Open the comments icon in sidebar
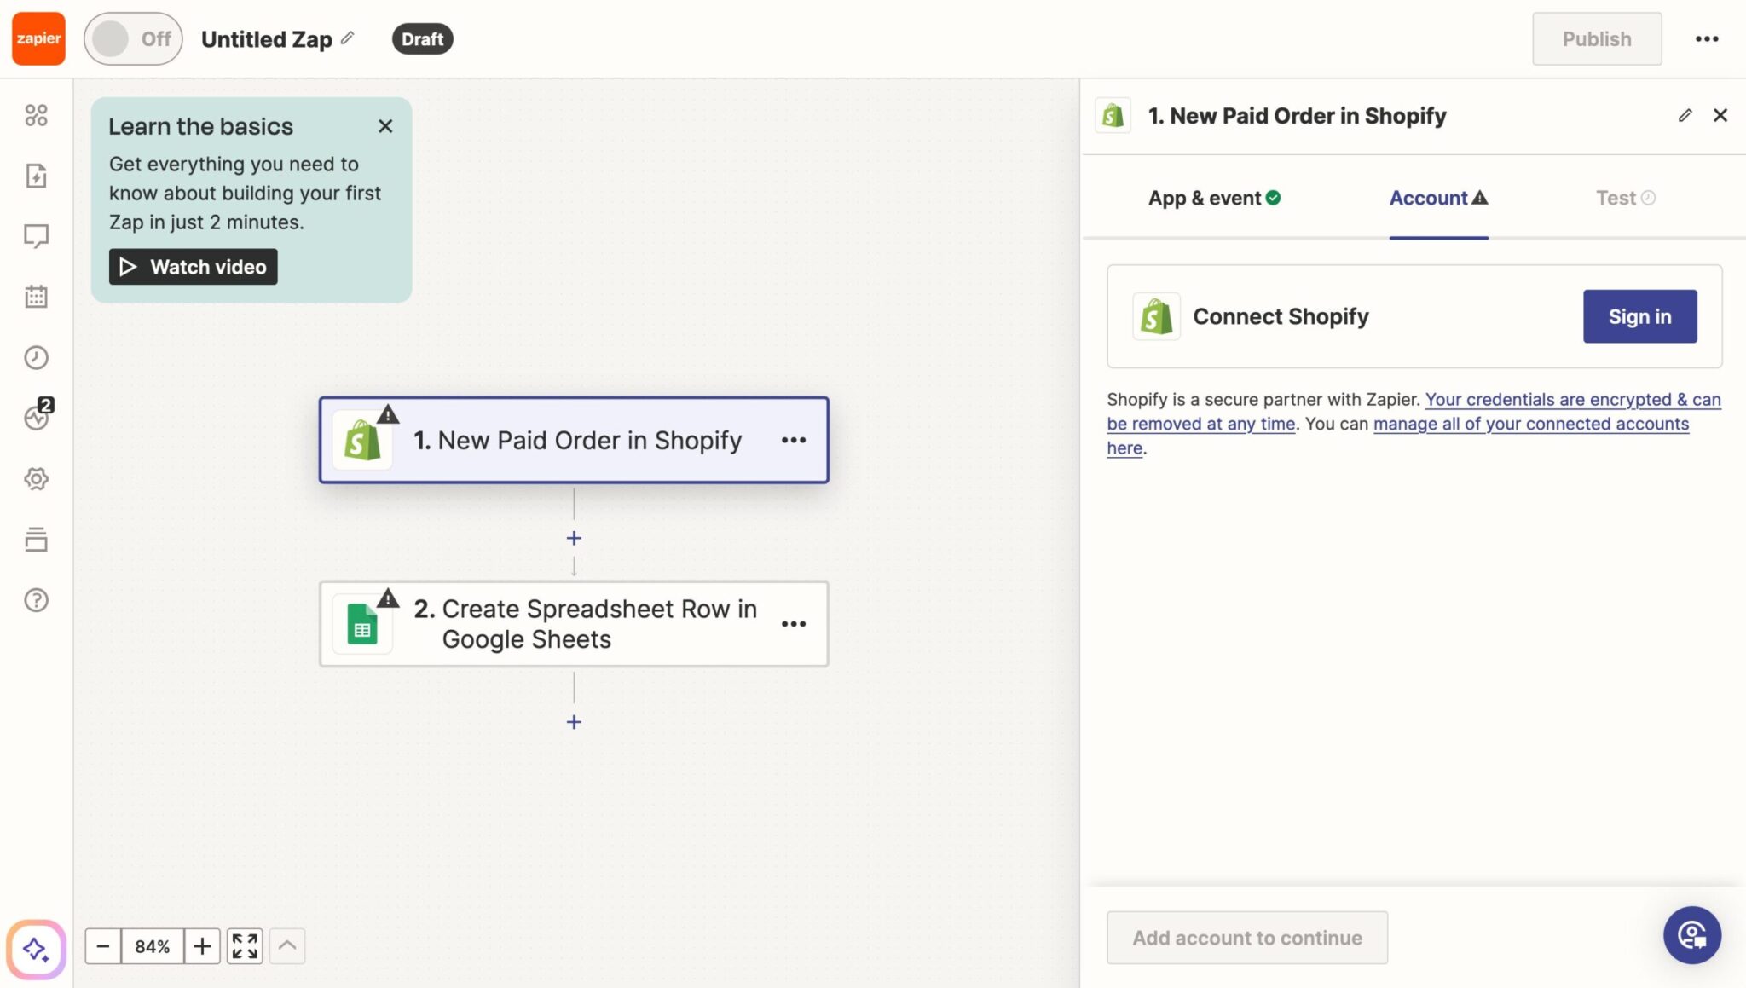 pos(36,236)
